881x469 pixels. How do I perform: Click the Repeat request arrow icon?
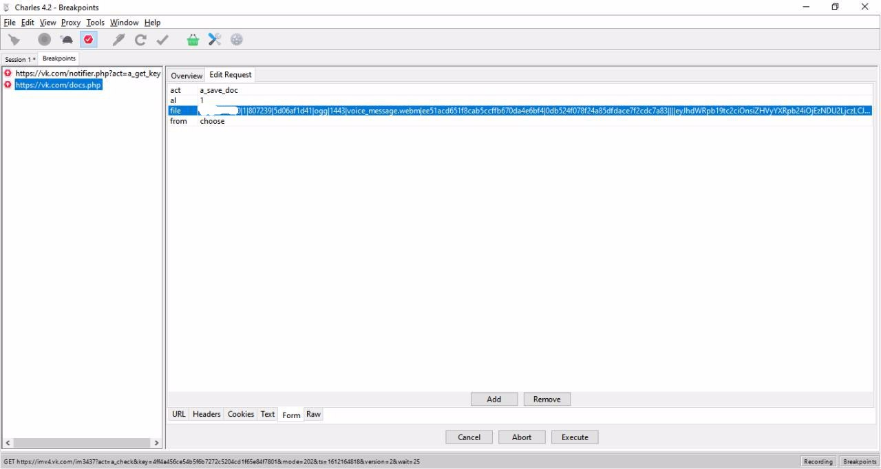click(x=140, y=40)
